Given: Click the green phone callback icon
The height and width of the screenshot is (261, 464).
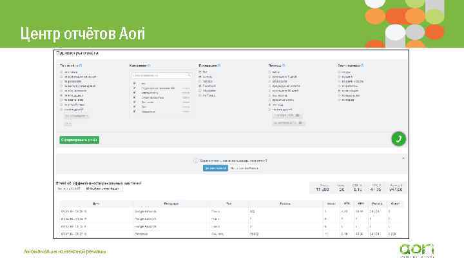Looking at the screenshot, I should click(x=399, y=139).
